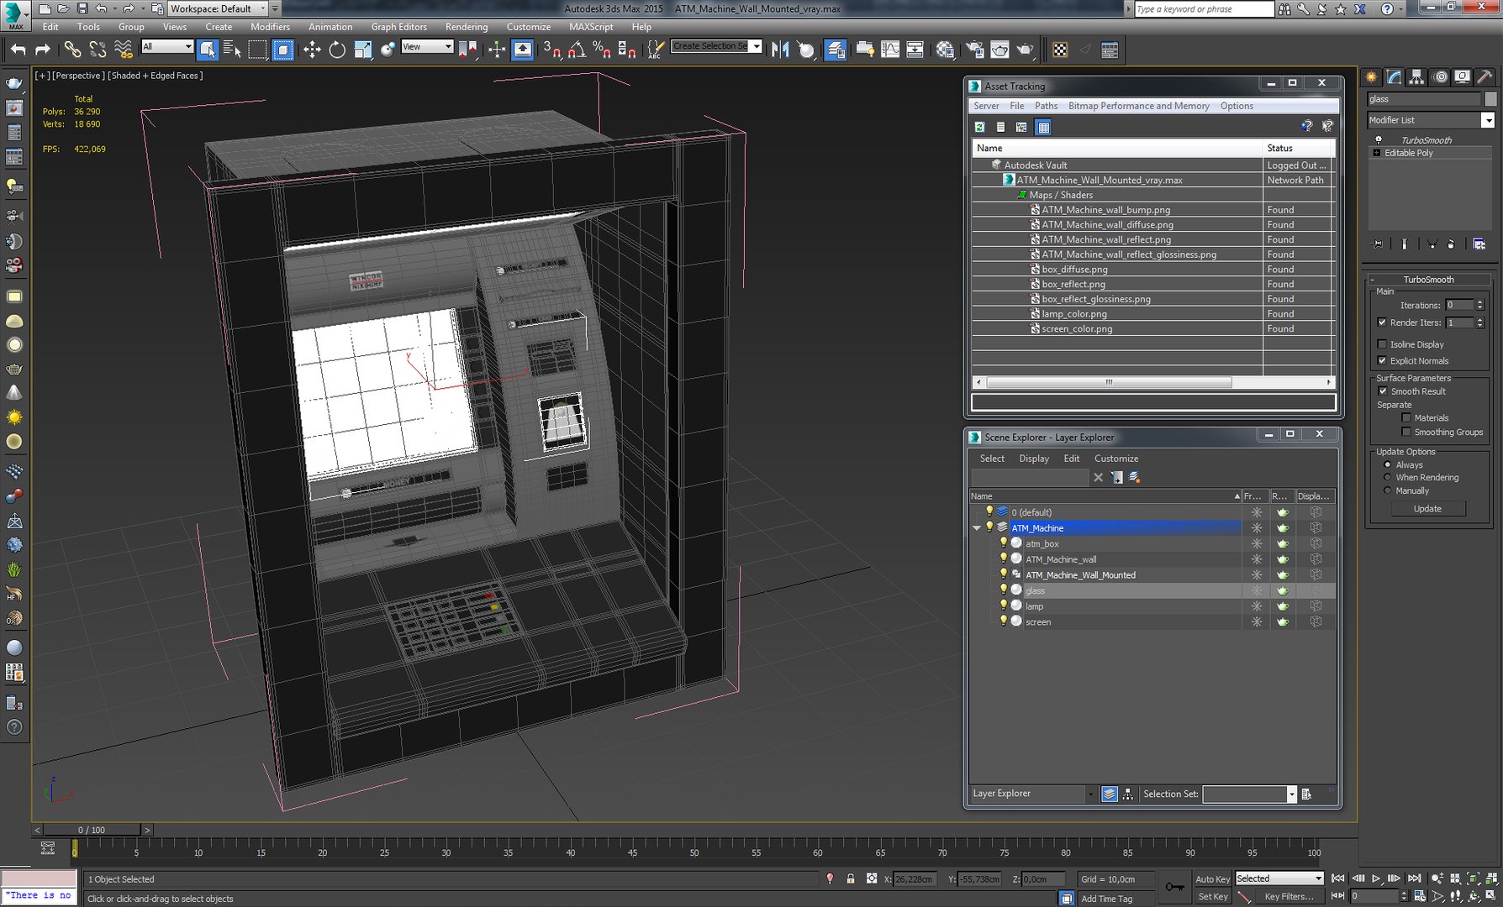1503x907 pixels.
Task: Uncheck Explicit Normals checkbox
Action: click(1382, 361)
